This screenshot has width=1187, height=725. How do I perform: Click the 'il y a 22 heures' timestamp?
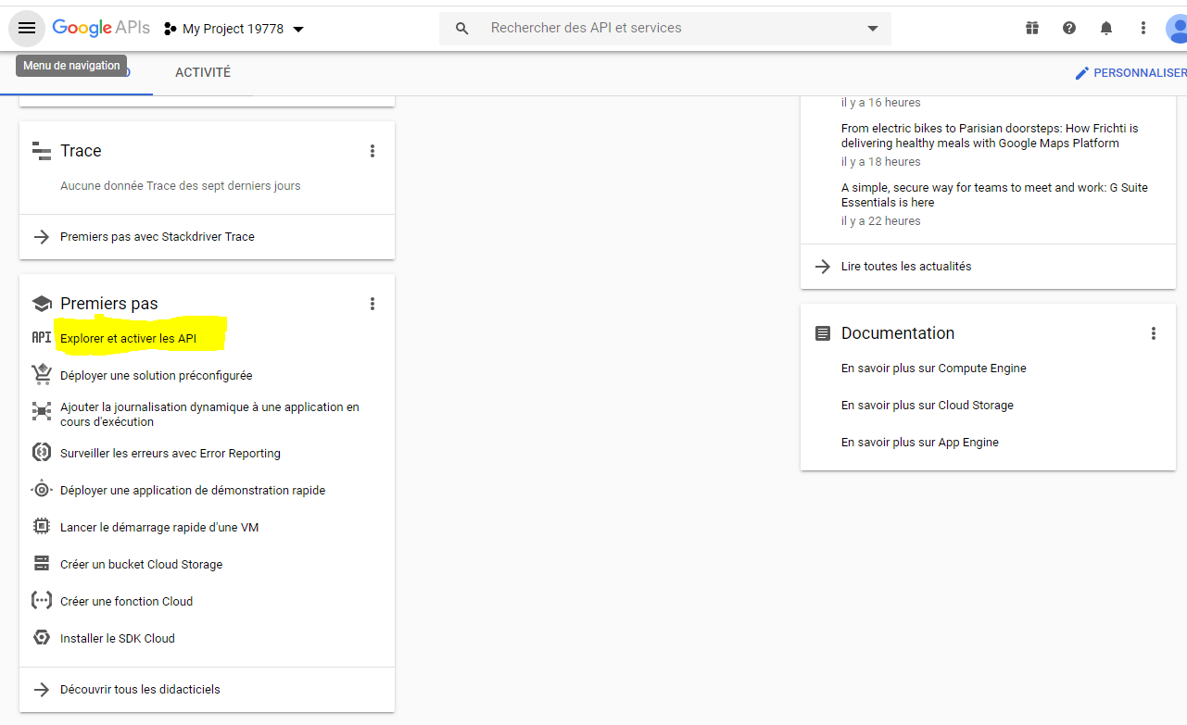tap(880, 221)
